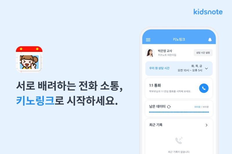Open the Kidsnote app icon with the girl
232x154 pixels.
[29, 59]
